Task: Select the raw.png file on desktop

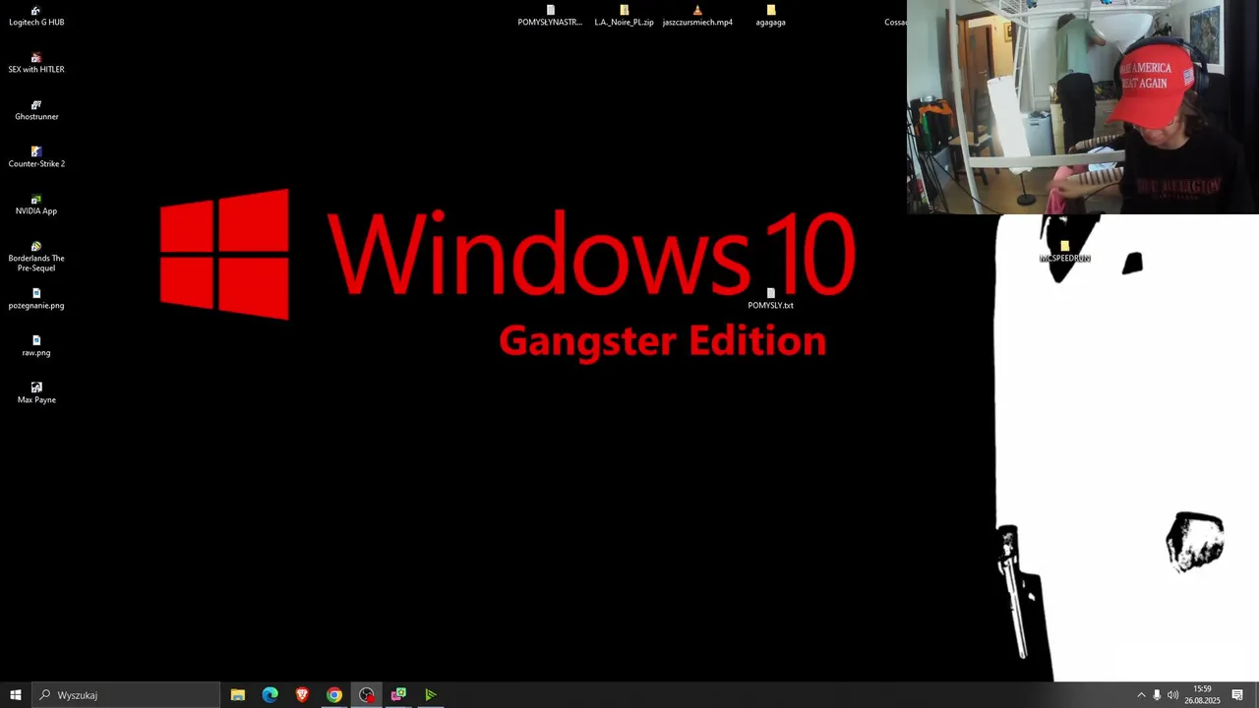Action: pos(36,347)
